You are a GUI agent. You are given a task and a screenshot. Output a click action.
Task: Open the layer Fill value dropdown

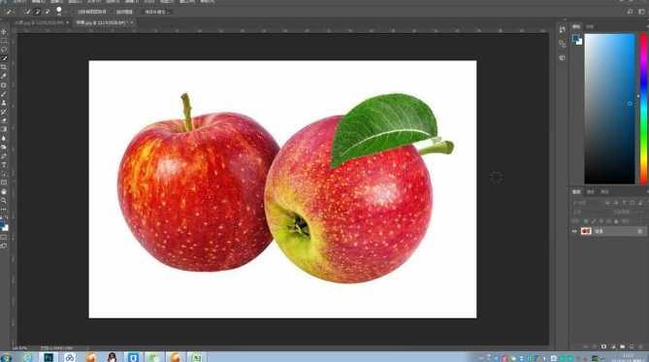click(637, 221)
